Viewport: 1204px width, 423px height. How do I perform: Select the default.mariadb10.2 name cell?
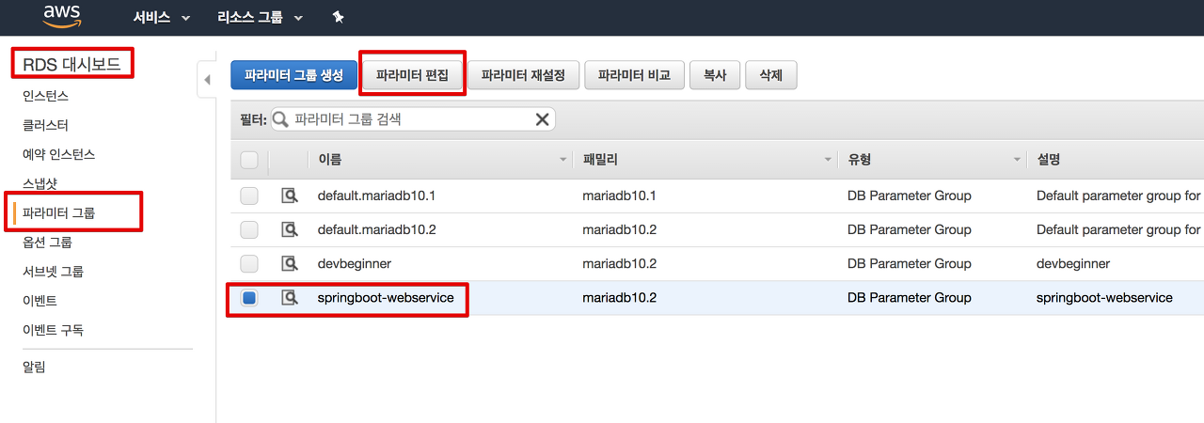point(376,229)
